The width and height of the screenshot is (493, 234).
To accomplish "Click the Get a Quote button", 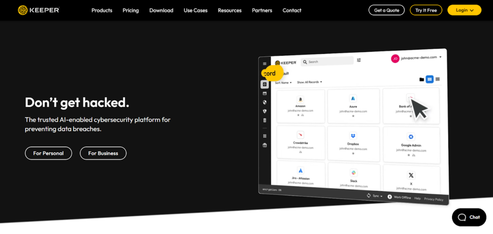I will click(x=387, y=10).
